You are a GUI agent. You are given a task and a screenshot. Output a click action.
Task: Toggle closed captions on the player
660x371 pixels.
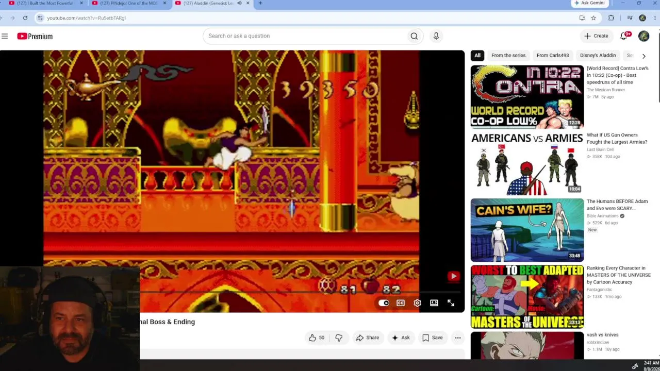pyautogui.click(x=401, y=303)
